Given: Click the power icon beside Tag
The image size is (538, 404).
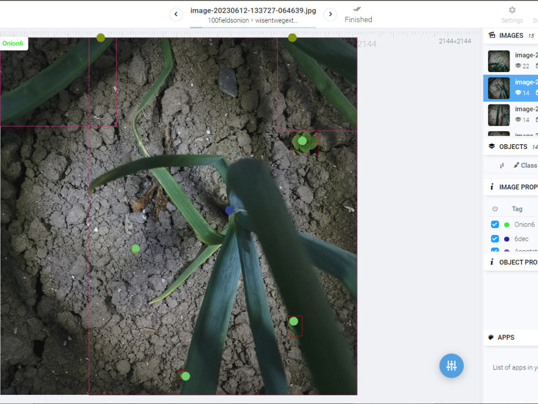Looking at the screenshot, I should click(495, 209).
